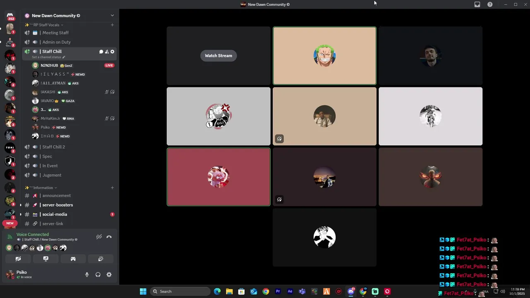Open chat for Staff Chill channel

pyautogui.click(x=101, y=52)
